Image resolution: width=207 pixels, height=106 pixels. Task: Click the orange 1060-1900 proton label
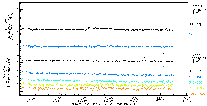point(197,94)
